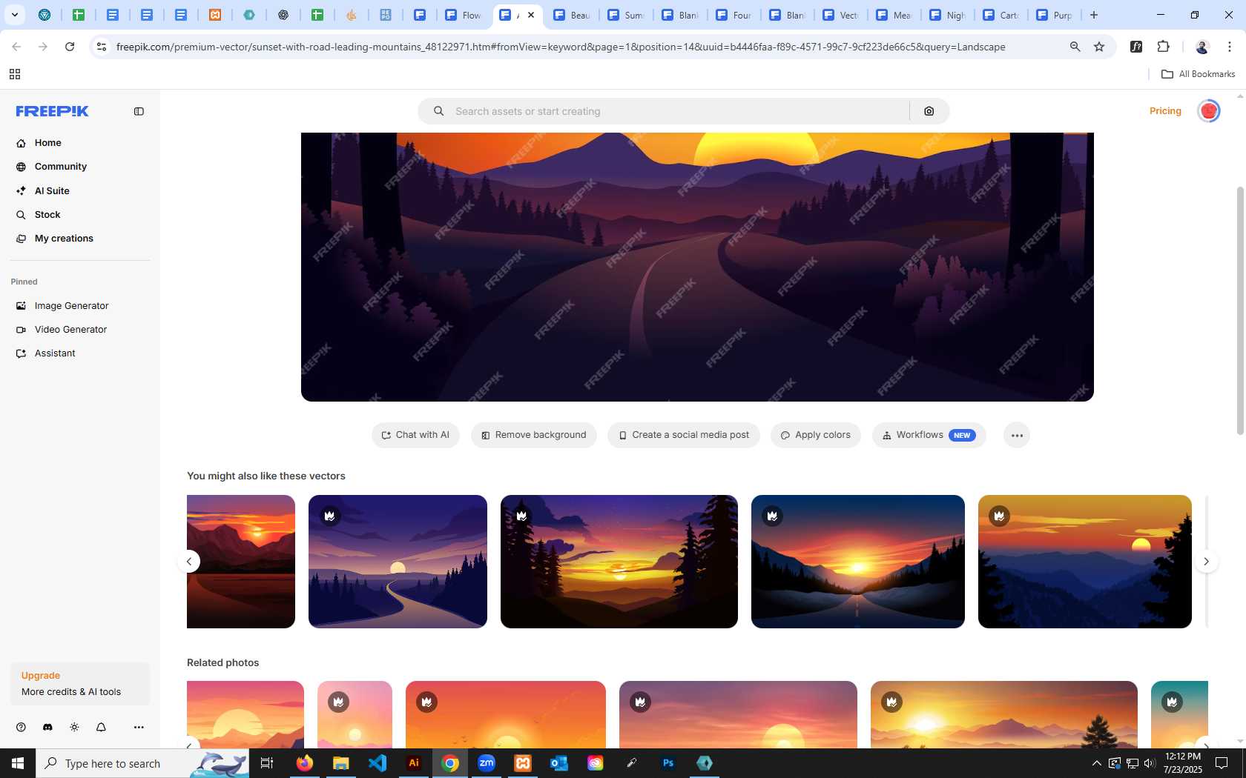This screenshot has height=778, width=1246.
Task: Reload the page in Chrome
Action: 70,47
